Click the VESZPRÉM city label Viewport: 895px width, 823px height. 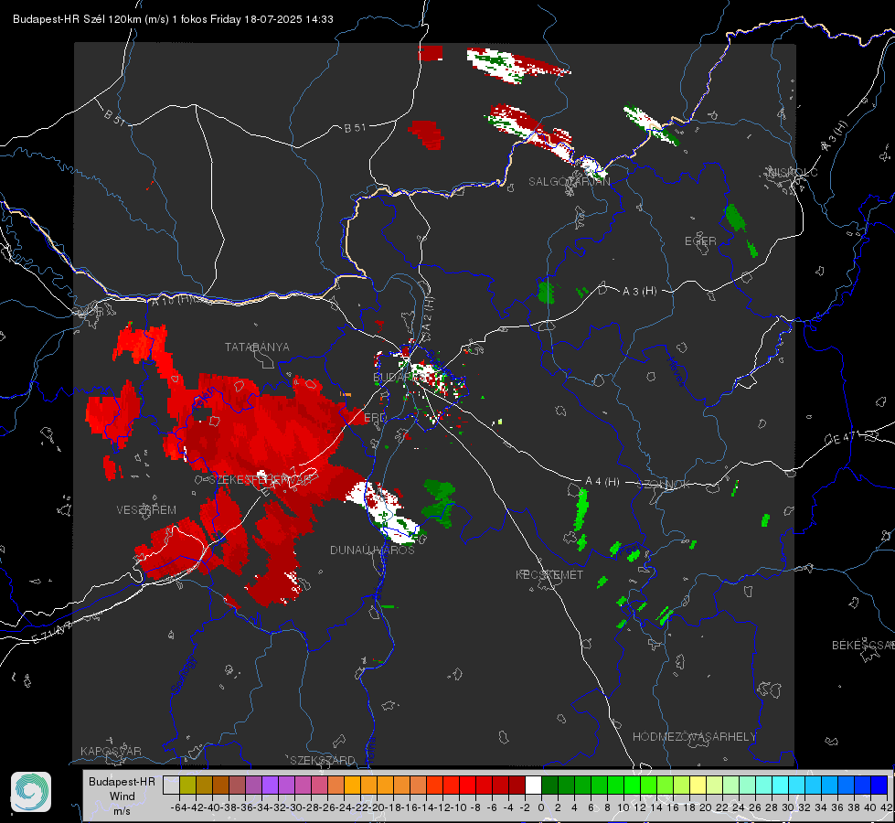pyautogui.click(x=146, y=510)
